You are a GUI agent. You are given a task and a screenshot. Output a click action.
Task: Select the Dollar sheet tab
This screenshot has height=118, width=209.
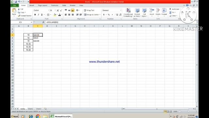23,109
